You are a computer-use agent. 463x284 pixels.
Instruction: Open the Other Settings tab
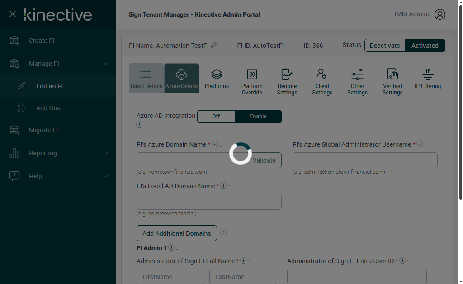[357, 81]
